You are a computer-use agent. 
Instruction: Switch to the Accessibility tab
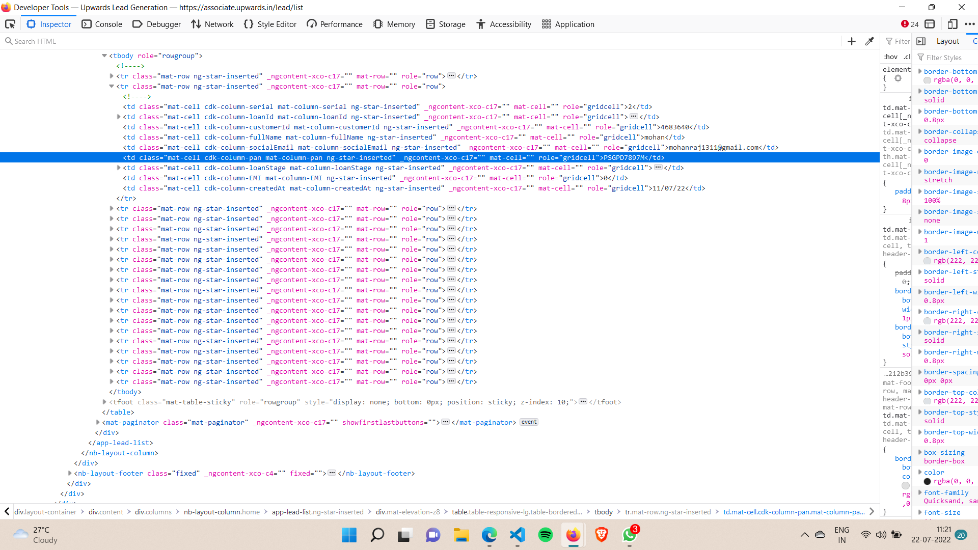[x=504, y=24]
